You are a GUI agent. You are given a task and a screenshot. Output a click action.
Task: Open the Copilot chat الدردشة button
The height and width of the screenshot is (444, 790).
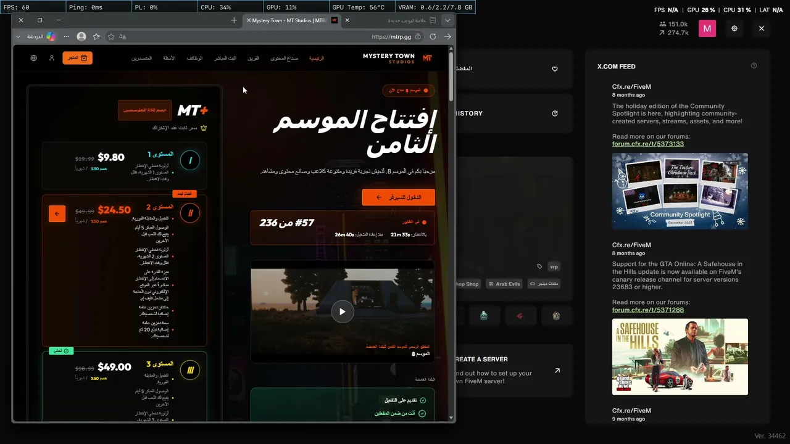(x=41, y=36)
